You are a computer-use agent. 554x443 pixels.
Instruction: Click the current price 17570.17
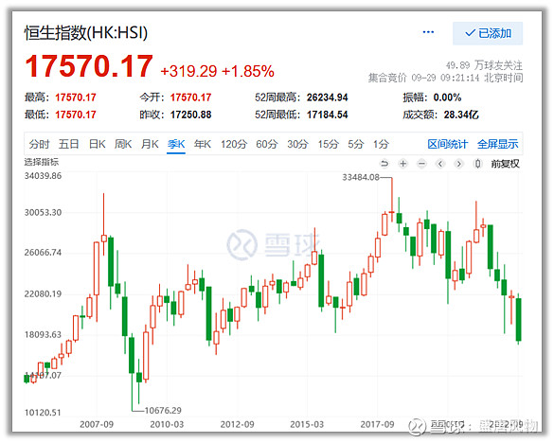click(x=89, y=66)
